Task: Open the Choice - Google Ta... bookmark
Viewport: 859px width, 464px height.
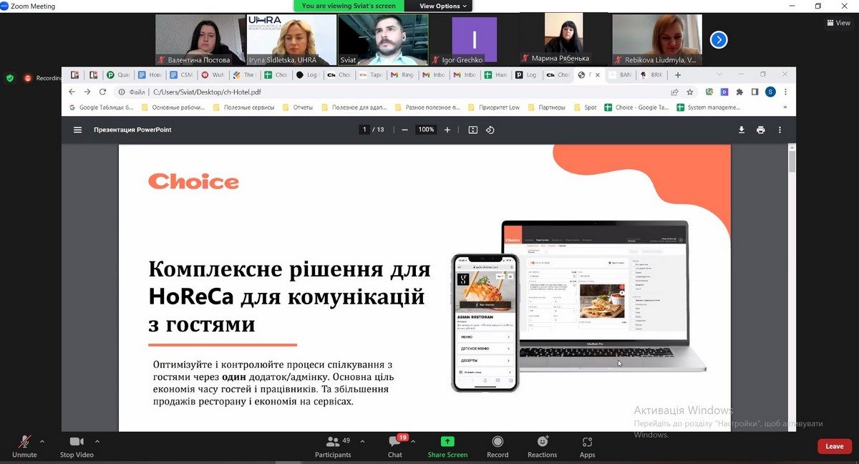Action: coord(636,107)
